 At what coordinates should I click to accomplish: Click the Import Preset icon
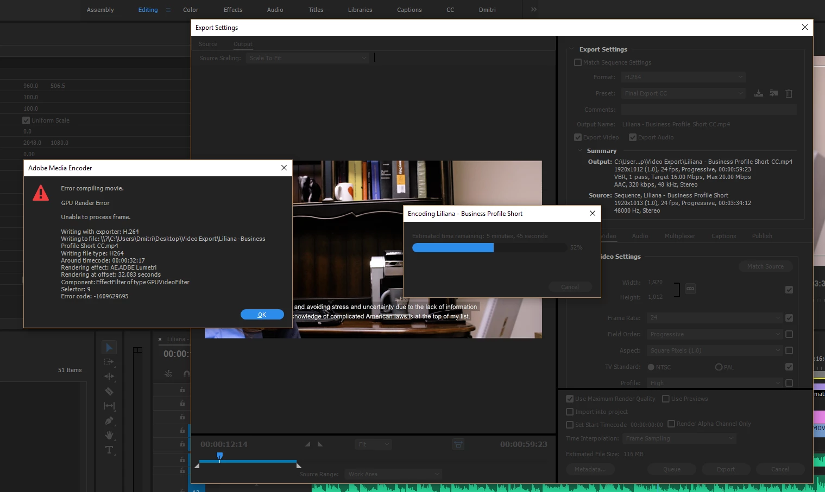click(x=774, y=93)
